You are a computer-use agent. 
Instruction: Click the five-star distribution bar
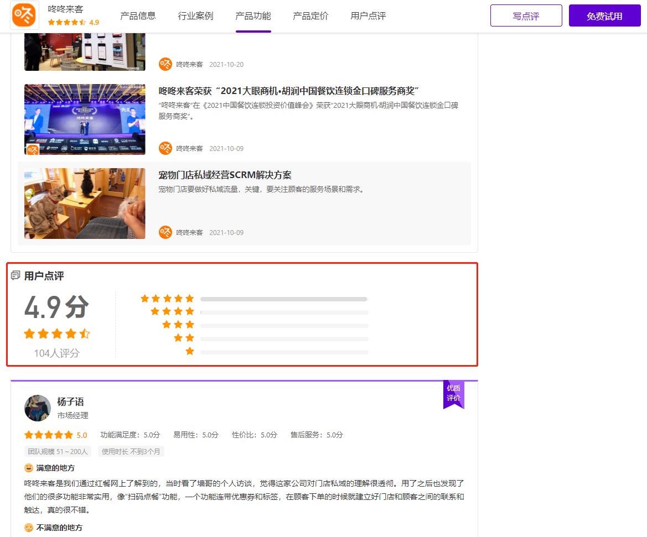point(284,299)
